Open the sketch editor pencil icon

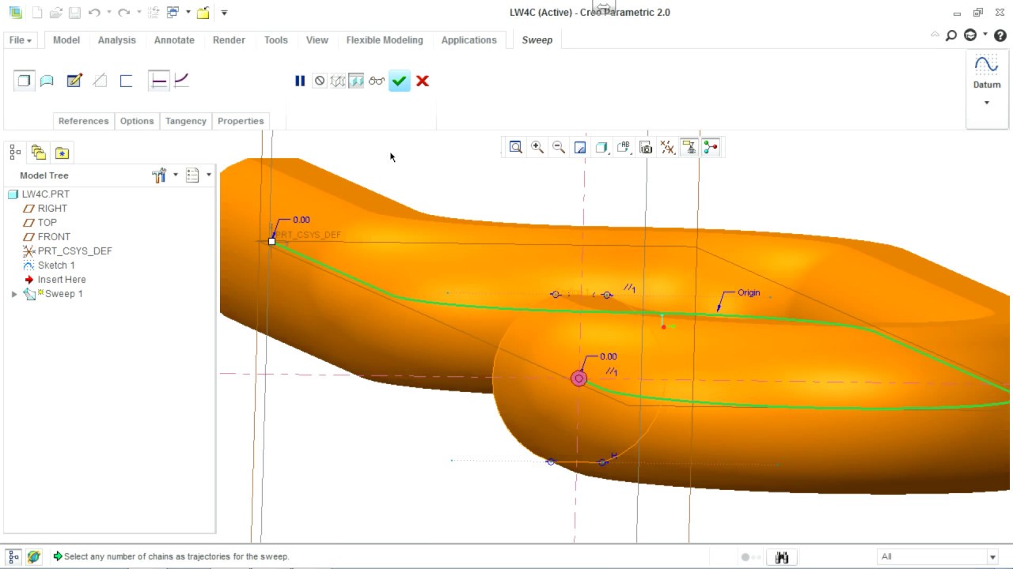click(74, 81)
